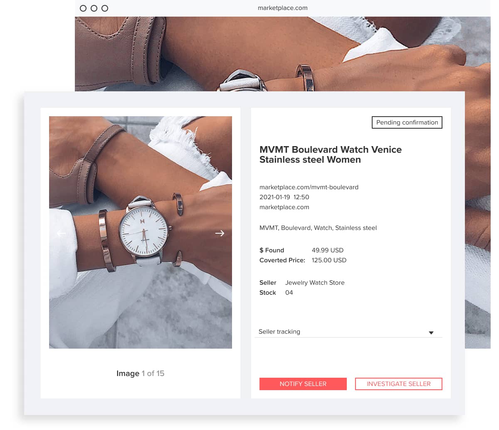The width and height of the screenshot is (499, 430).
Task: Click the INVESTIGATE SELLER button
Action: point(399,384)
